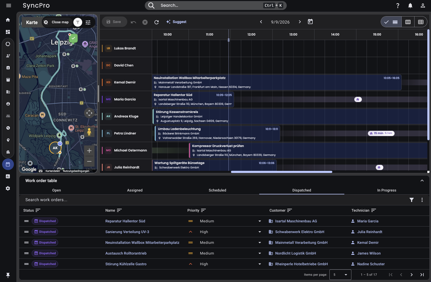Select the Dispatched tab
The width and height of the screenshot is (431, 282).
(302, 190)
